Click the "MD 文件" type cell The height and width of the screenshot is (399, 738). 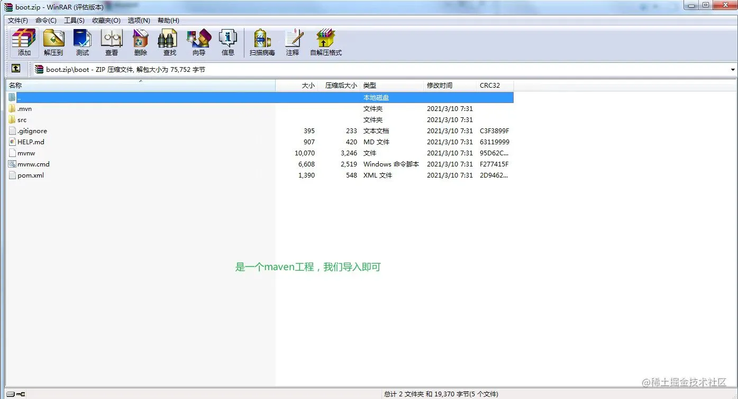pos(376,142)
